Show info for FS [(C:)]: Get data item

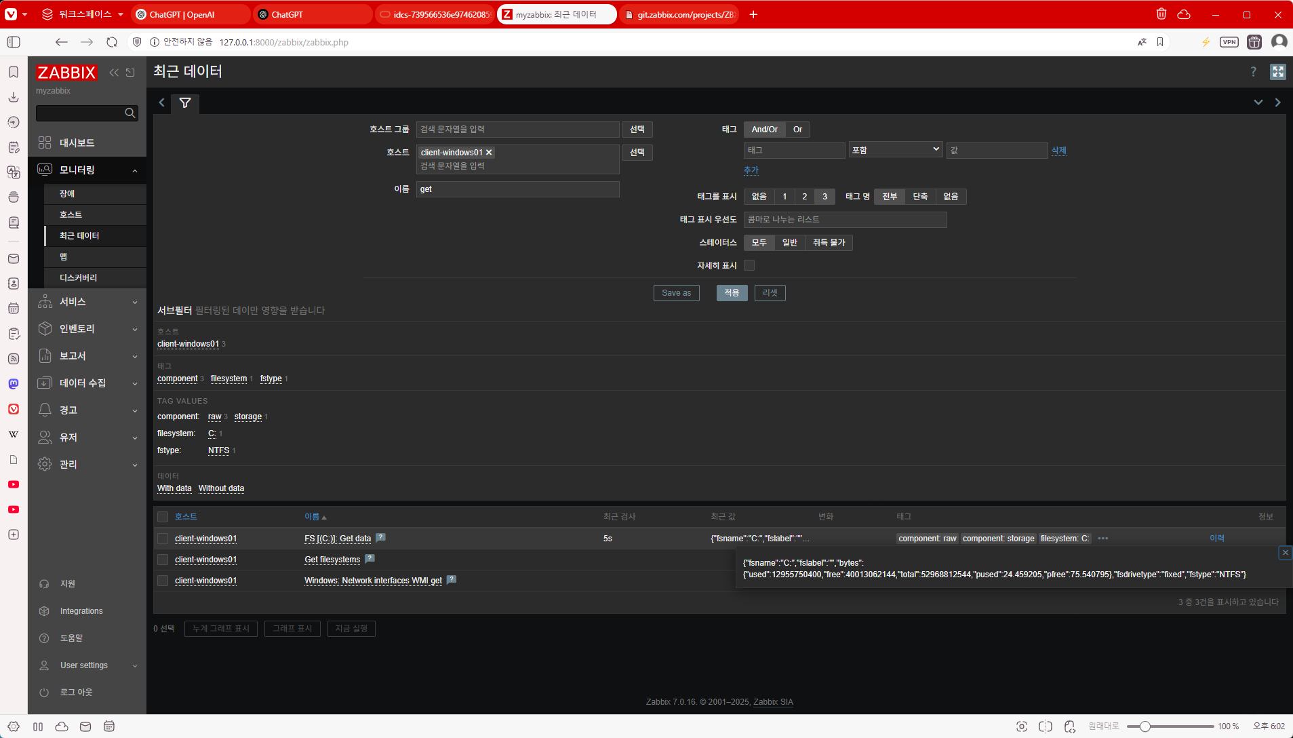(381, 537)
